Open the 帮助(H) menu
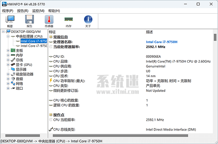The image size is (218, 144). (x=54, y=11)
